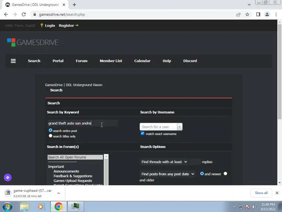The width and height of the screenshot is (282, 212).
Task: Click 'Show all' downloads button
Action: pos(261,193)
